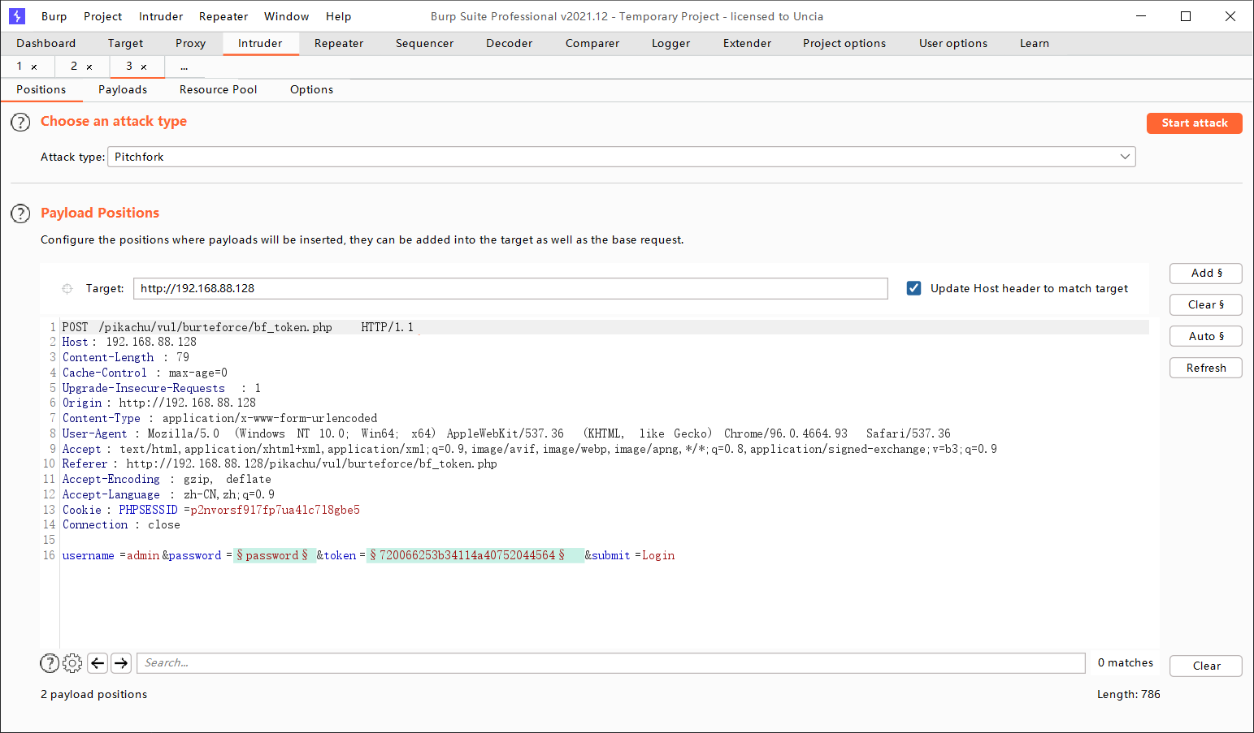Image resolution: width=1254 pixels, height=733 pixels.
Task: Click the Referer header line
Action: 280,464
